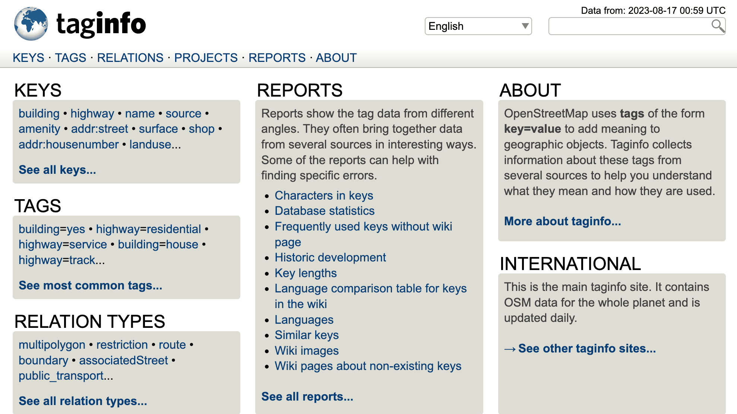View the associatedStreet relation type
Image resolution: width=737 pixels, height=414 pixels.
click(123, 360)
